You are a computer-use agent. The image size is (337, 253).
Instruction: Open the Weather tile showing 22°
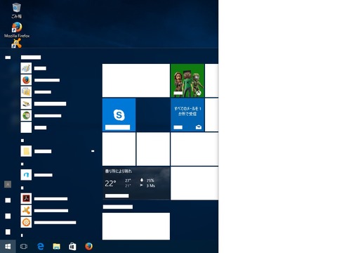136,183
